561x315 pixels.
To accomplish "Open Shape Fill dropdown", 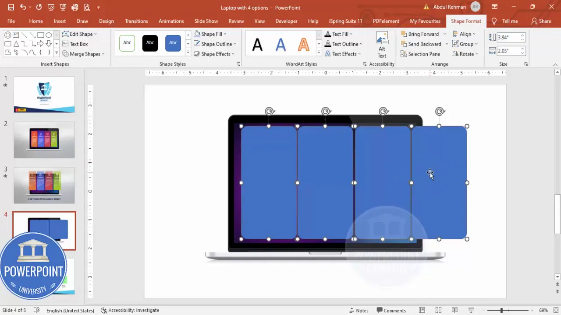I will [210, 34].
